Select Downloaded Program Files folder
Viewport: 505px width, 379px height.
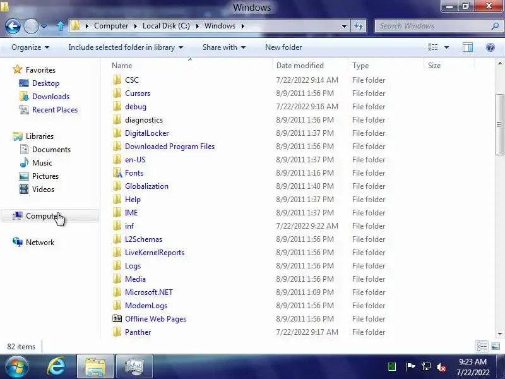(x=170, y=147)
